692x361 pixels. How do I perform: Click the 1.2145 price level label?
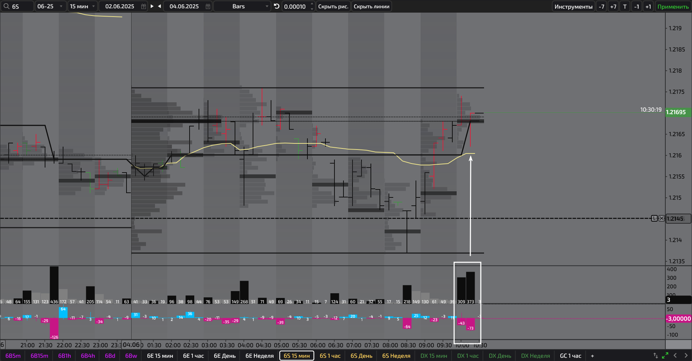(x=678, y=219)
